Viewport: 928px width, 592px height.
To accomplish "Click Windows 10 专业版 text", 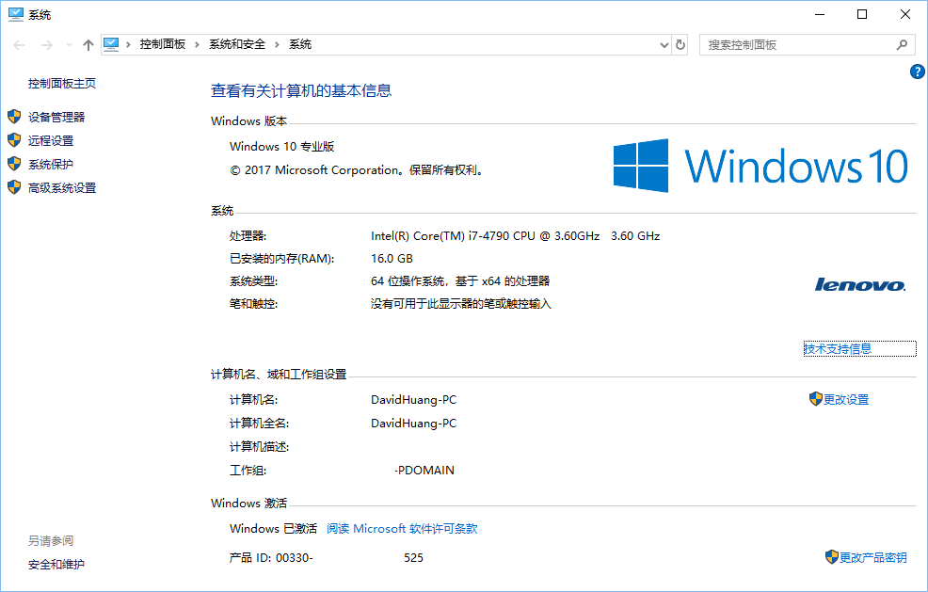I will point(281,147).
